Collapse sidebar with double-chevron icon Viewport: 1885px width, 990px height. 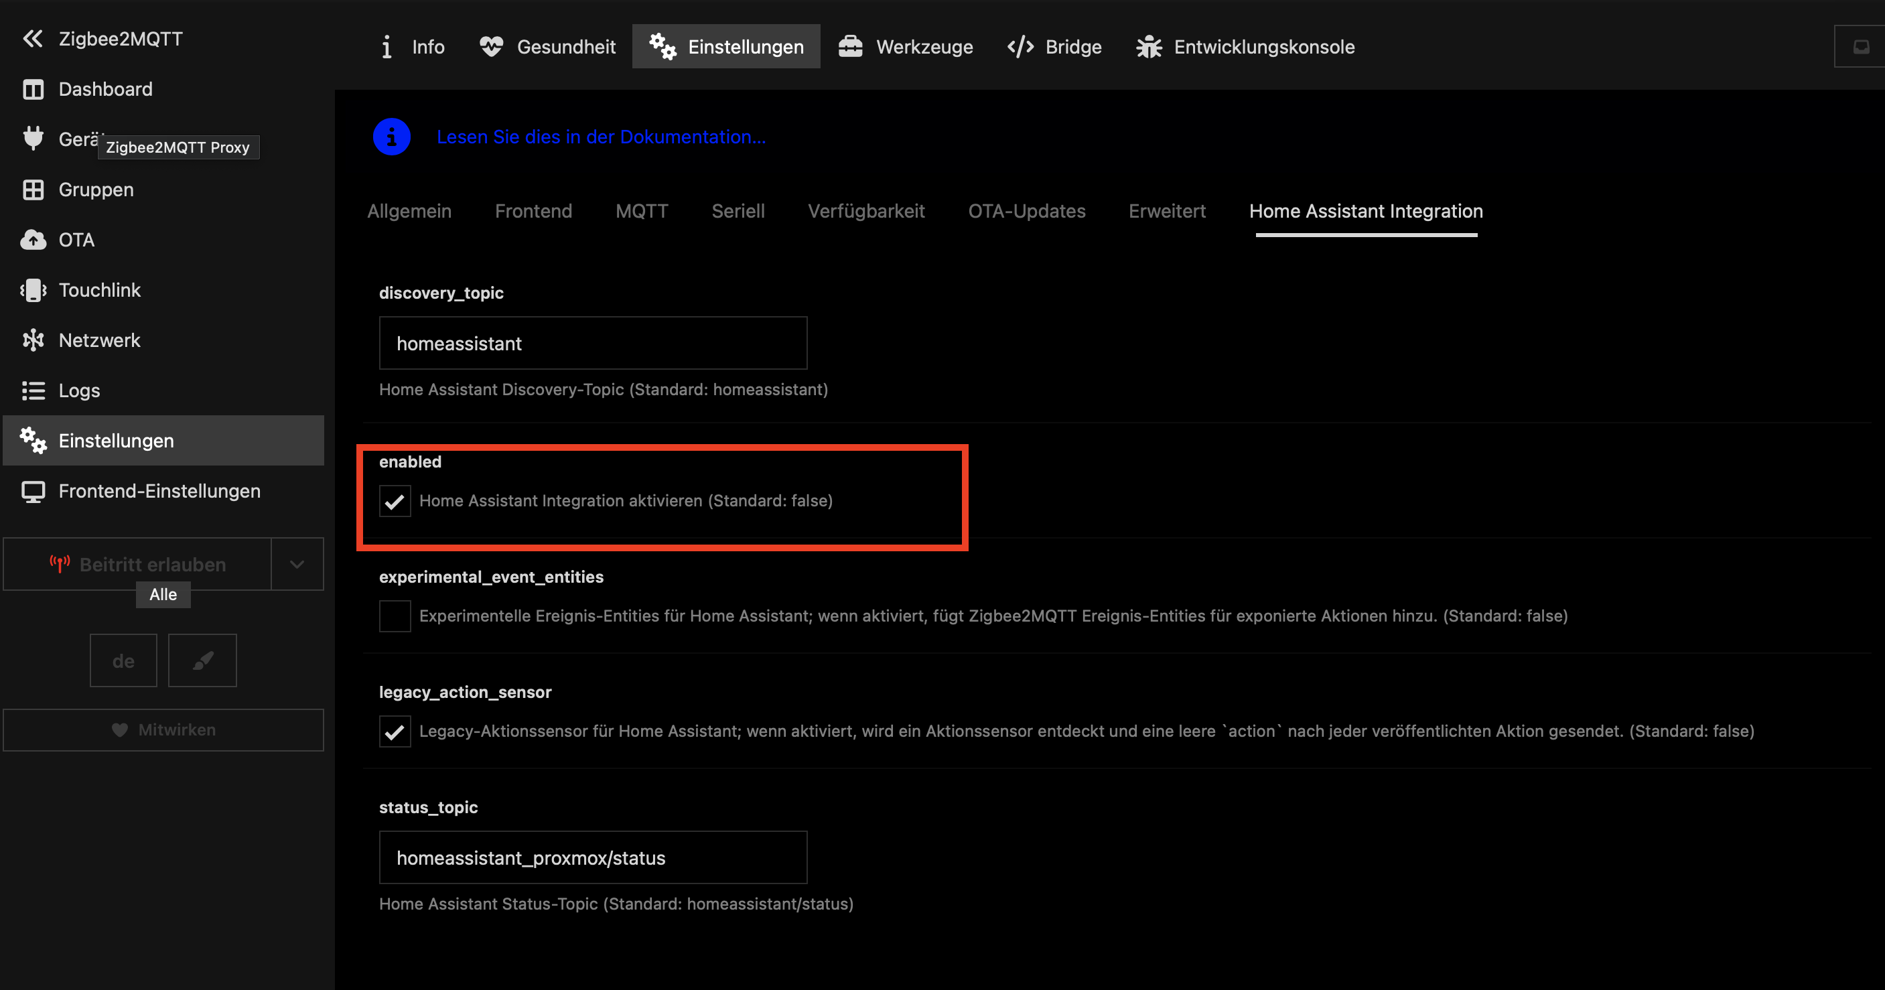click(x=32, y=38)
